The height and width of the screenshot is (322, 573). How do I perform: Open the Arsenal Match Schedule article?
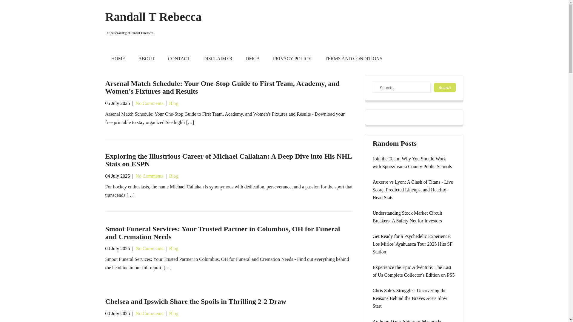click(222, 87)
